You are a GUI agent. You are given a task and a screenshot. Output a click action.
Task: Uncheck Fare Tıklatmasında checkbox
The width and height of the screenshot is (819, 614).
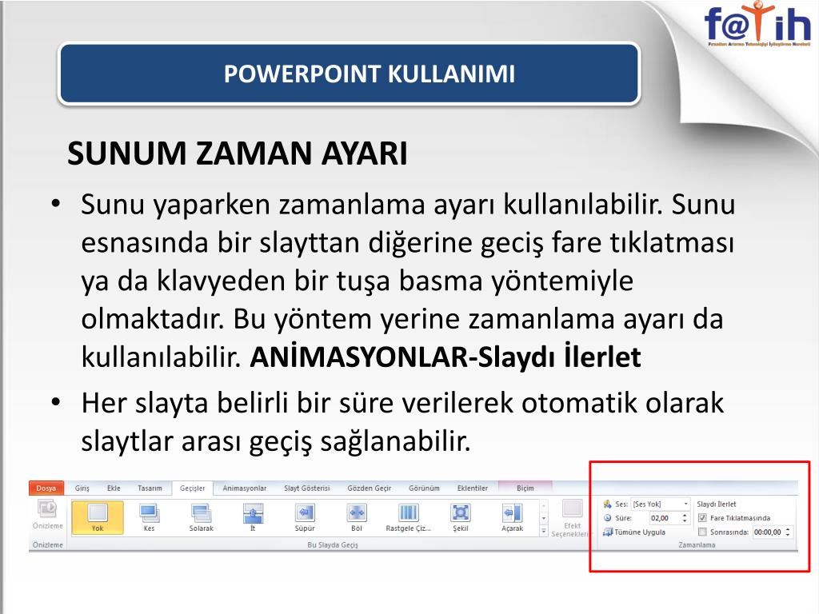click(702, 518)
